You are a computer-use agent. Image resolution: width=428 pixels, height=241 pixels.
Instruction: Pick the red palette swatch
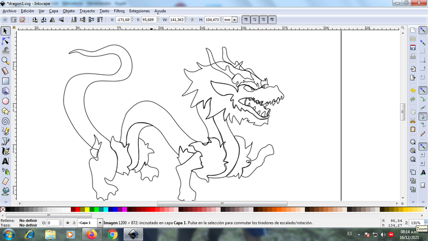click(x=78, y=210)
